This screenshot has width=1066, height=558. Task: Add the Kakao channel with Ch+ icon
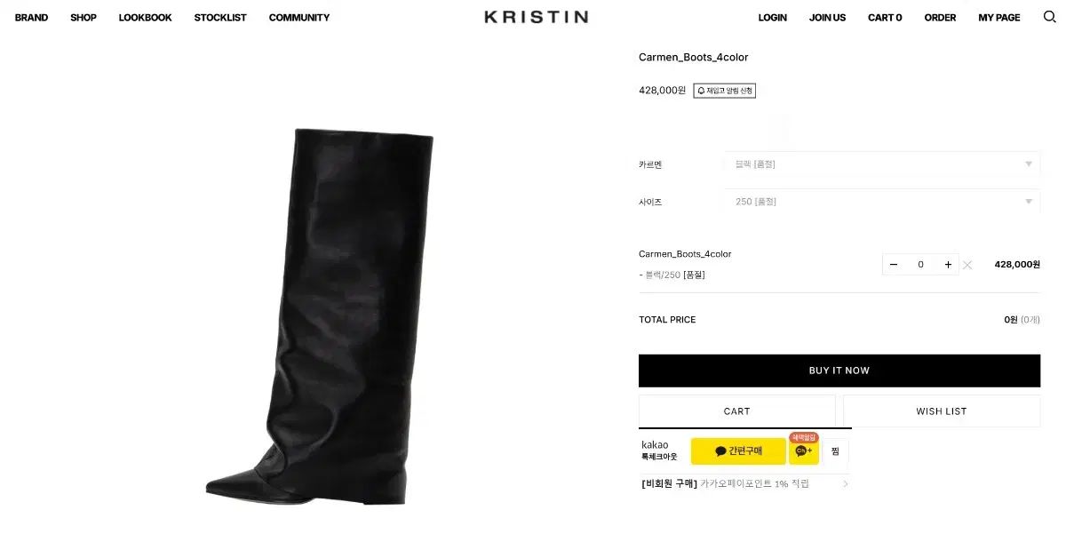pos(804,451)
